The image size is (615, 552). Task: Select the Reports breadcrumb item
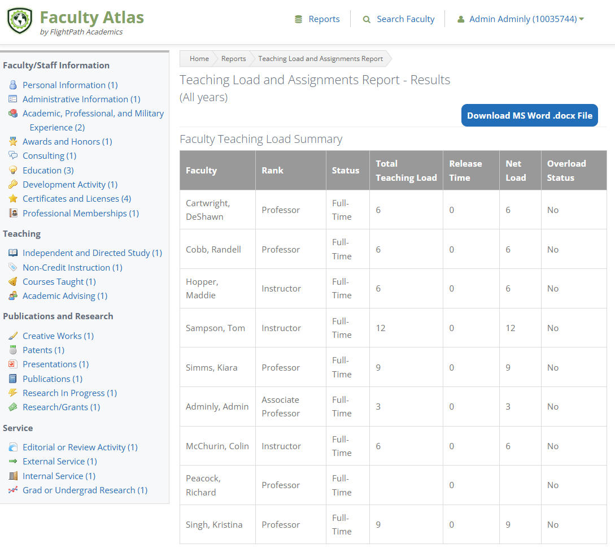pos(233,59)
